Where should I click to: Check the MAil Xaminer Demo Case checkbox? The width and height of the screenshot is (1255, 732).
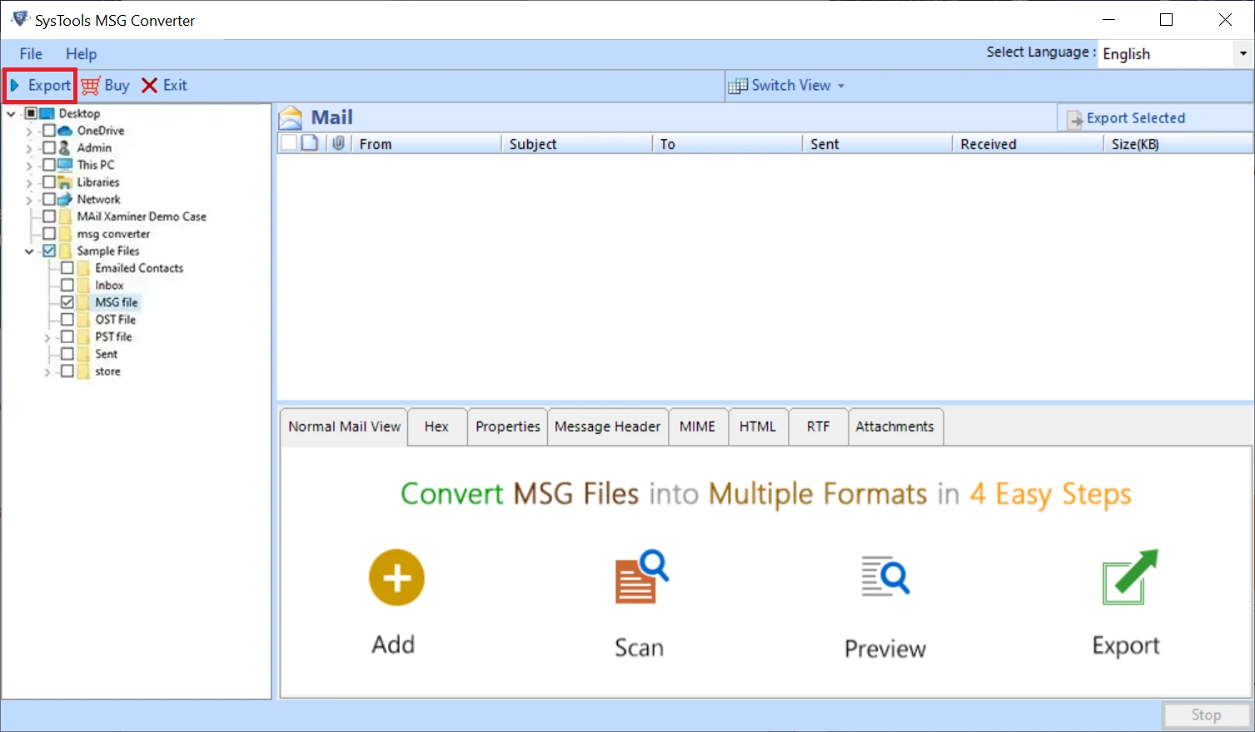pyautogui.click(x=49, y=217)
